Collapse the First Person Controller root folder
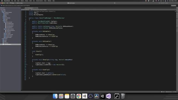 point(2,12)
